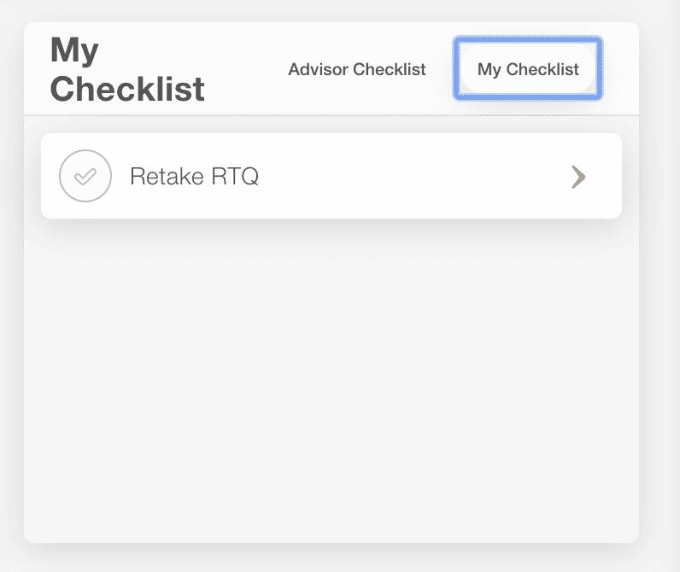View the advisor's checklist items
Viewport: 680px width, 572px height.
pos(357,69)
